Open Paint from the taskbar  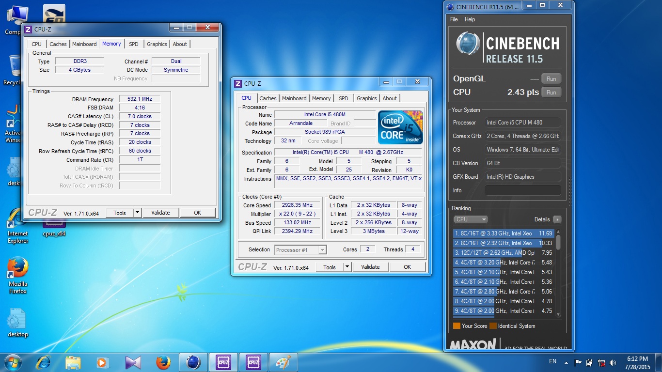click(x=284, y=362)
